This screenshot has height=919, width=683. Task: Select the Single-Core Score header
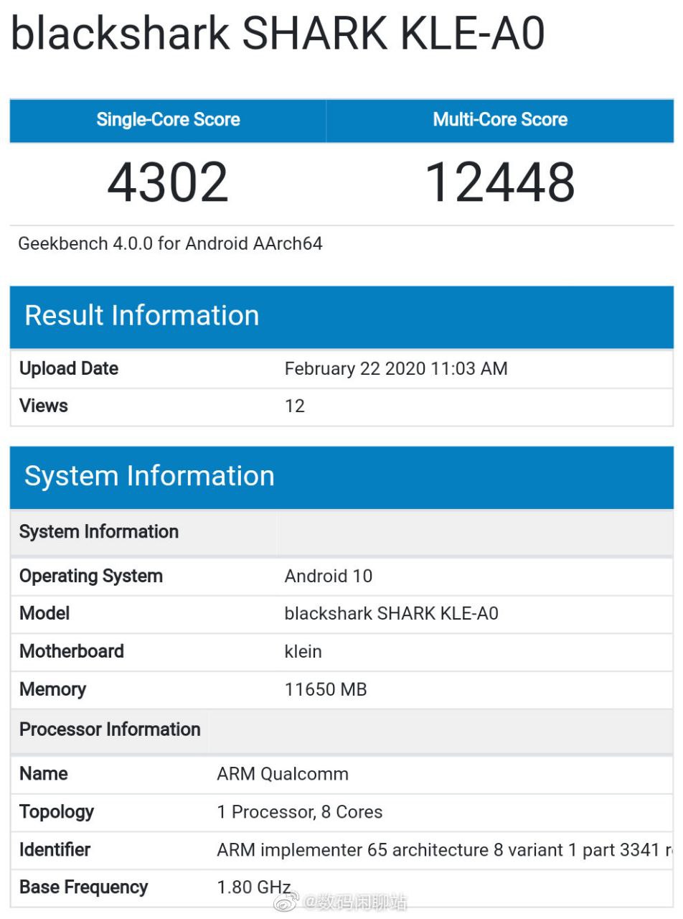(168, 120)
